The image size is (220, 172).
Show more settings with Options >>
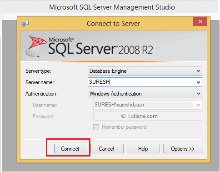pos(183,149)
